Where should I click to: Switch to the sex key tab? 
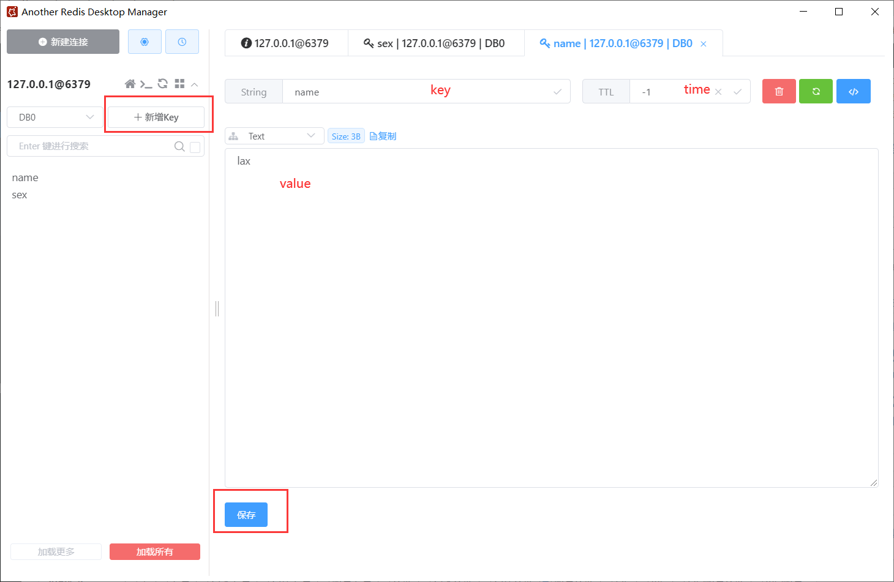(435, 43)
